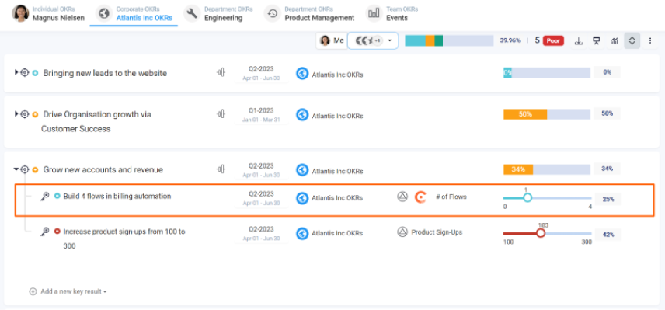665x310 pixels.
Task: Click key icon of Build 4 flows
Action: click(x=44, y=197)
